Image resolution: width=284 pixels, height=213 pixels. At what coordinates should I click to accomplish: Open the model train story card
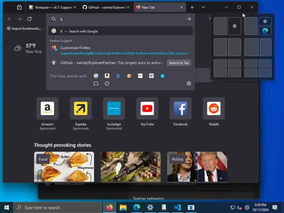131,167
